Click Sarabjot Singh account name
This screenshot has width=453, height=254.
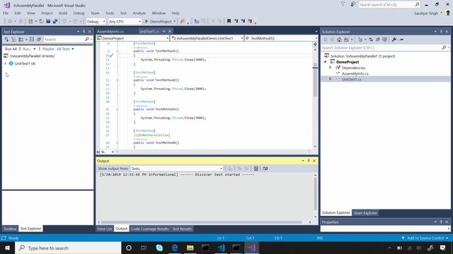click(426, 13)
